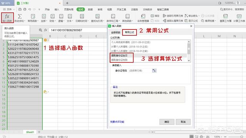This screenshot has width=246, height=138.
Task: Click the 确定 button in dialog
Action: coord(167,122)
